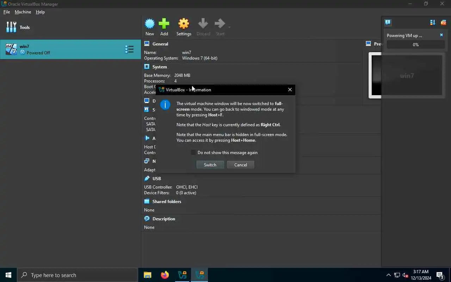Toggle the notification center panel icon
This screenshot has width=451, height=282.
tap(388, 23)
